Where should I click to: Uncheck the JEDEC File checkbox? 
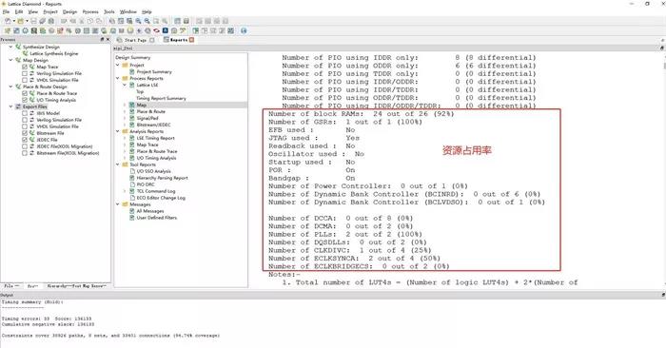pos(25,140)
